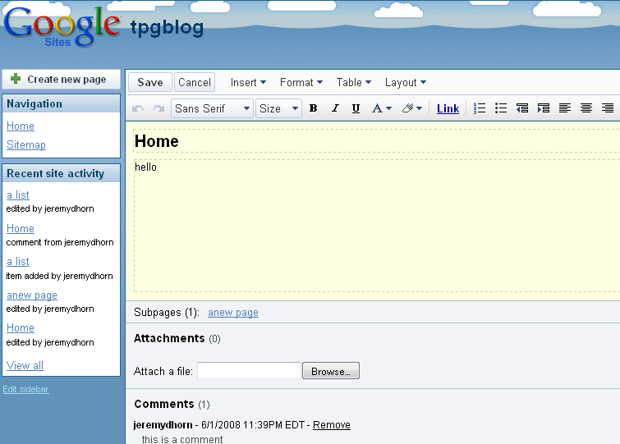
Task: Click the Create new page button
Action: pyautogui.click(x=62, y=80)
